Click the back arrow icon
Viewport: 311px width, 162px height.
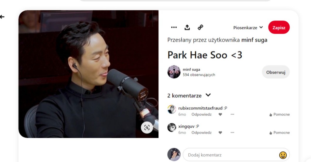coord(2,17)
